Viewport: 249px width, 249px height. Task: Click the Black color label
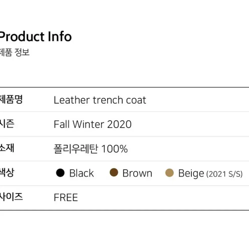point(82,173)
